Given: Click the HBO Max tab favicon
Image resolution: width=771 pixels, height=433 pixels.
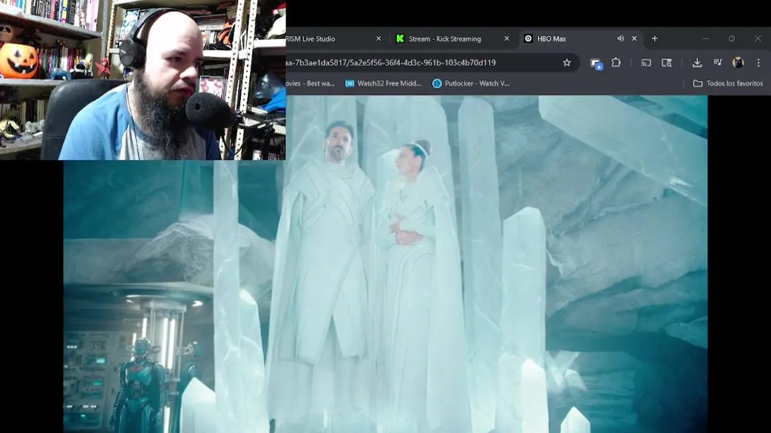Looking at the screenshot, I should tap(528, 38).
